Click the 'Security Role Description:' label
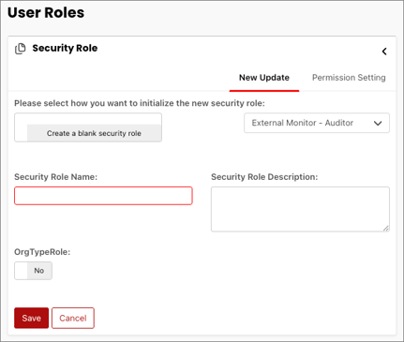404x342 pixels. tap(264, 177)
